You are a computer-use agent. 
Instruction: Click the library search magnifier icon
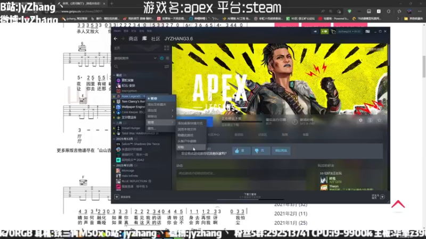point(116,67)
